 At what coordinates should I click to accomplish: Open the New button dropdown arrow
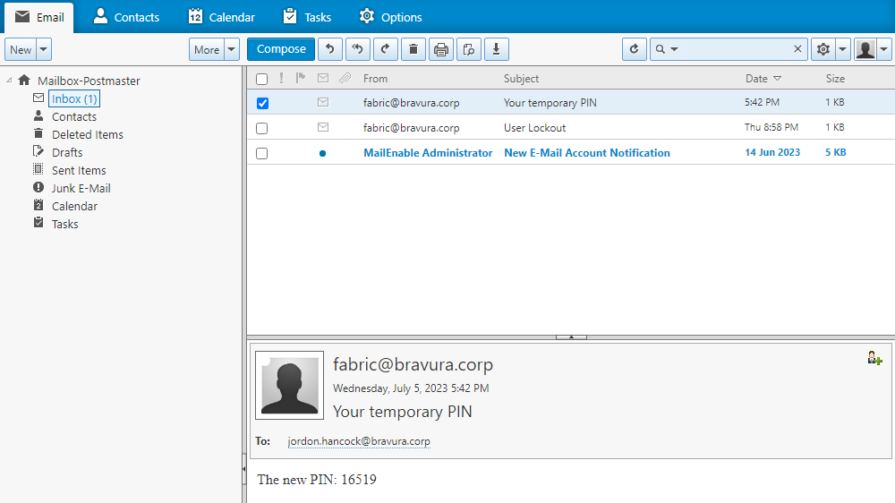pyautogui.click(x=43, y=49)
